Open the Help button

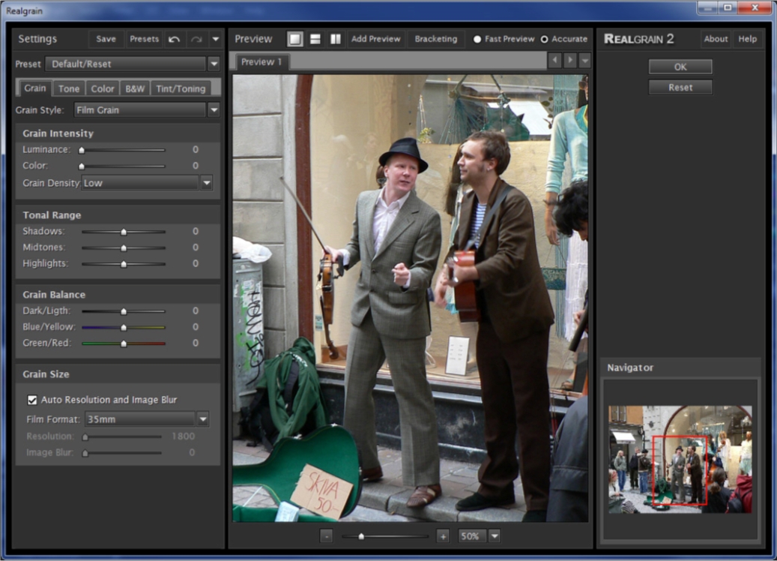point(747,39)
